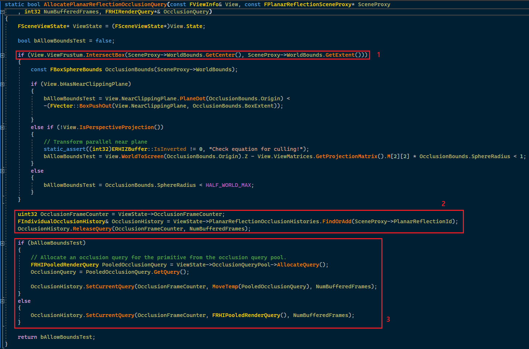Click the IsInverted identifier
This screenshot has width=529, height=349.
[170, 149]
